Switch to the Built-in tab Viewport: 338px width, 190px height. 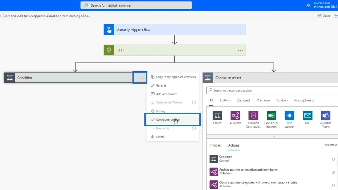point(225,100)
